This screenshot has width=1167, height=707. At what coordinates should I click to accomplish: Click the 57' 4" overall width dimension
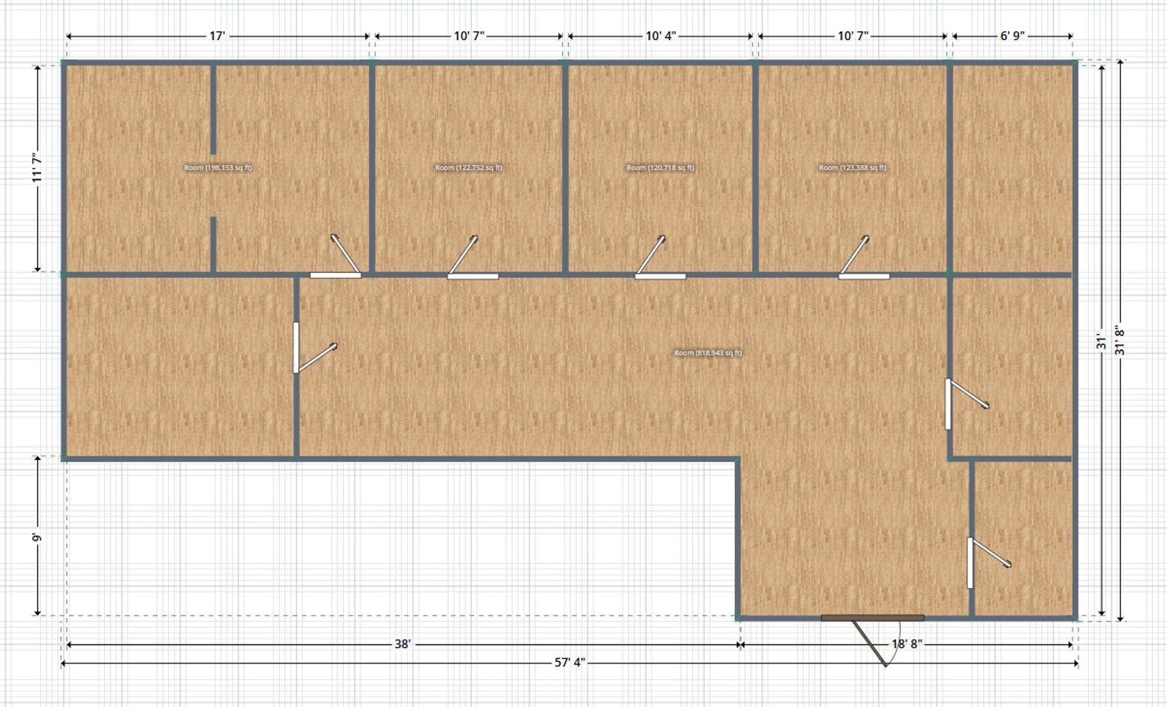[x=570, y=662]
